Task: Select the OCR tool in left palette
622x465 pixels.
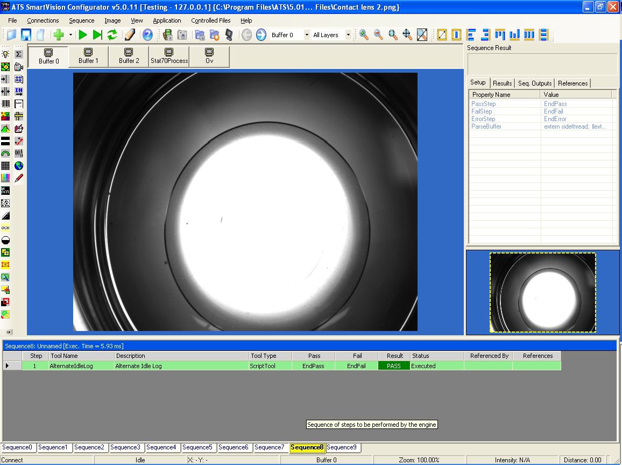Action: click(5, 228)
